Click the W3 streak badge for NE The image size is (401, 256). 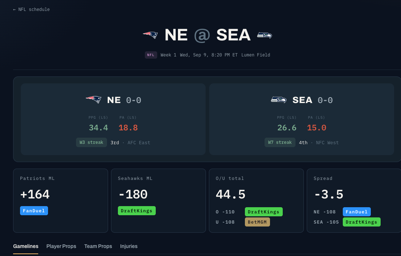point(91,142)
